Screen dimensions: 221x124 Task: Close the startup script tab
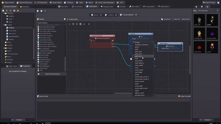(101, 15)
